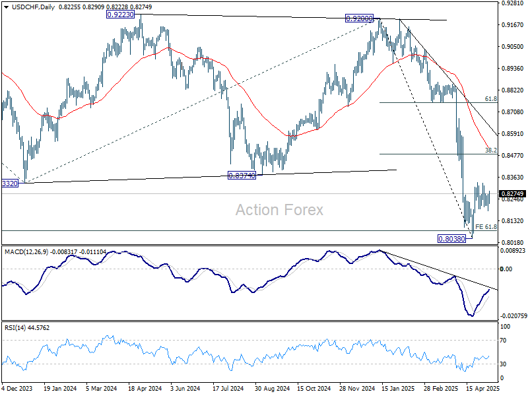The width and height of the screenshot is (528, 396).
Task: Click the MACD 0.00 level axis label
Action: (506, 269)
